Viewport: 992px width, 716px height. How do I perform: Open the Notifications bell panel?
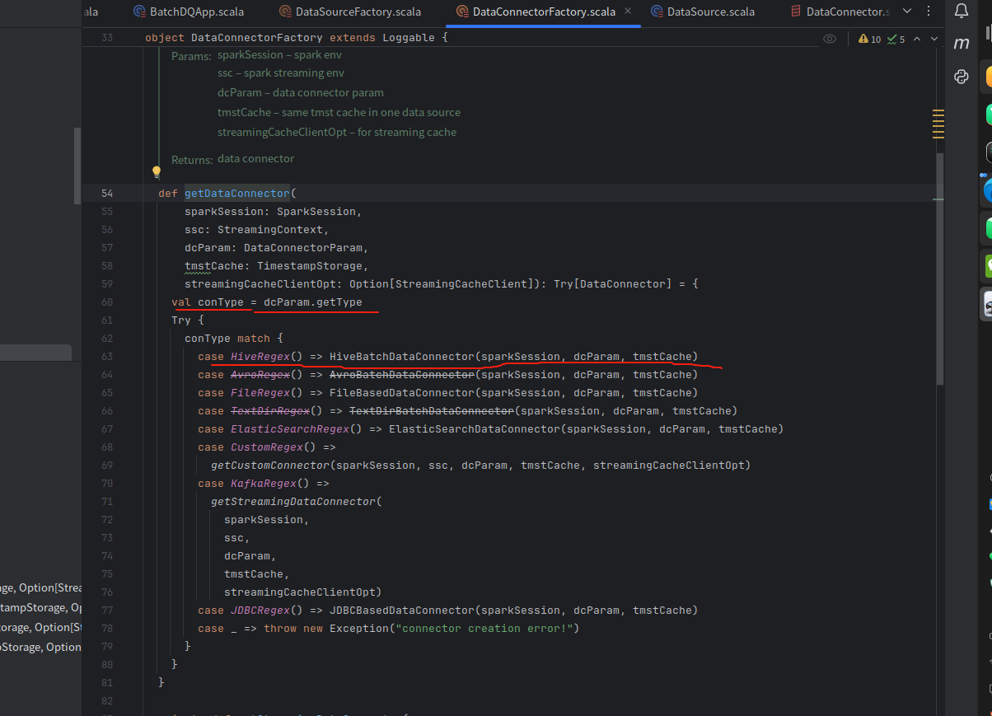[x=962, y=11]
